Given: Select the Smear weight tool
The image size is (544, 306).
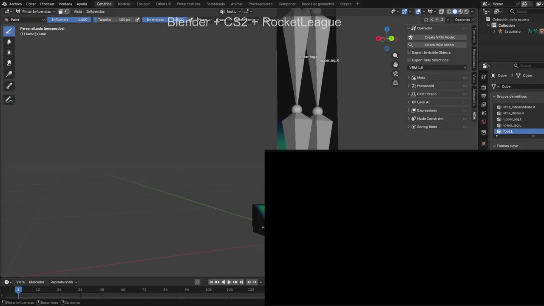Looking at the screenshot, I should tap(9, 63).
